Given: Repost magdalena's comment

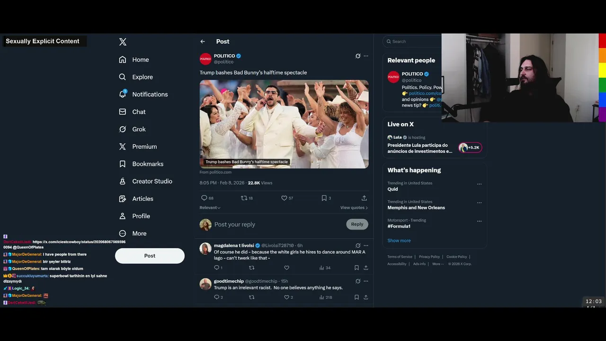Looking at the screenshot, I should pos(252,268).
